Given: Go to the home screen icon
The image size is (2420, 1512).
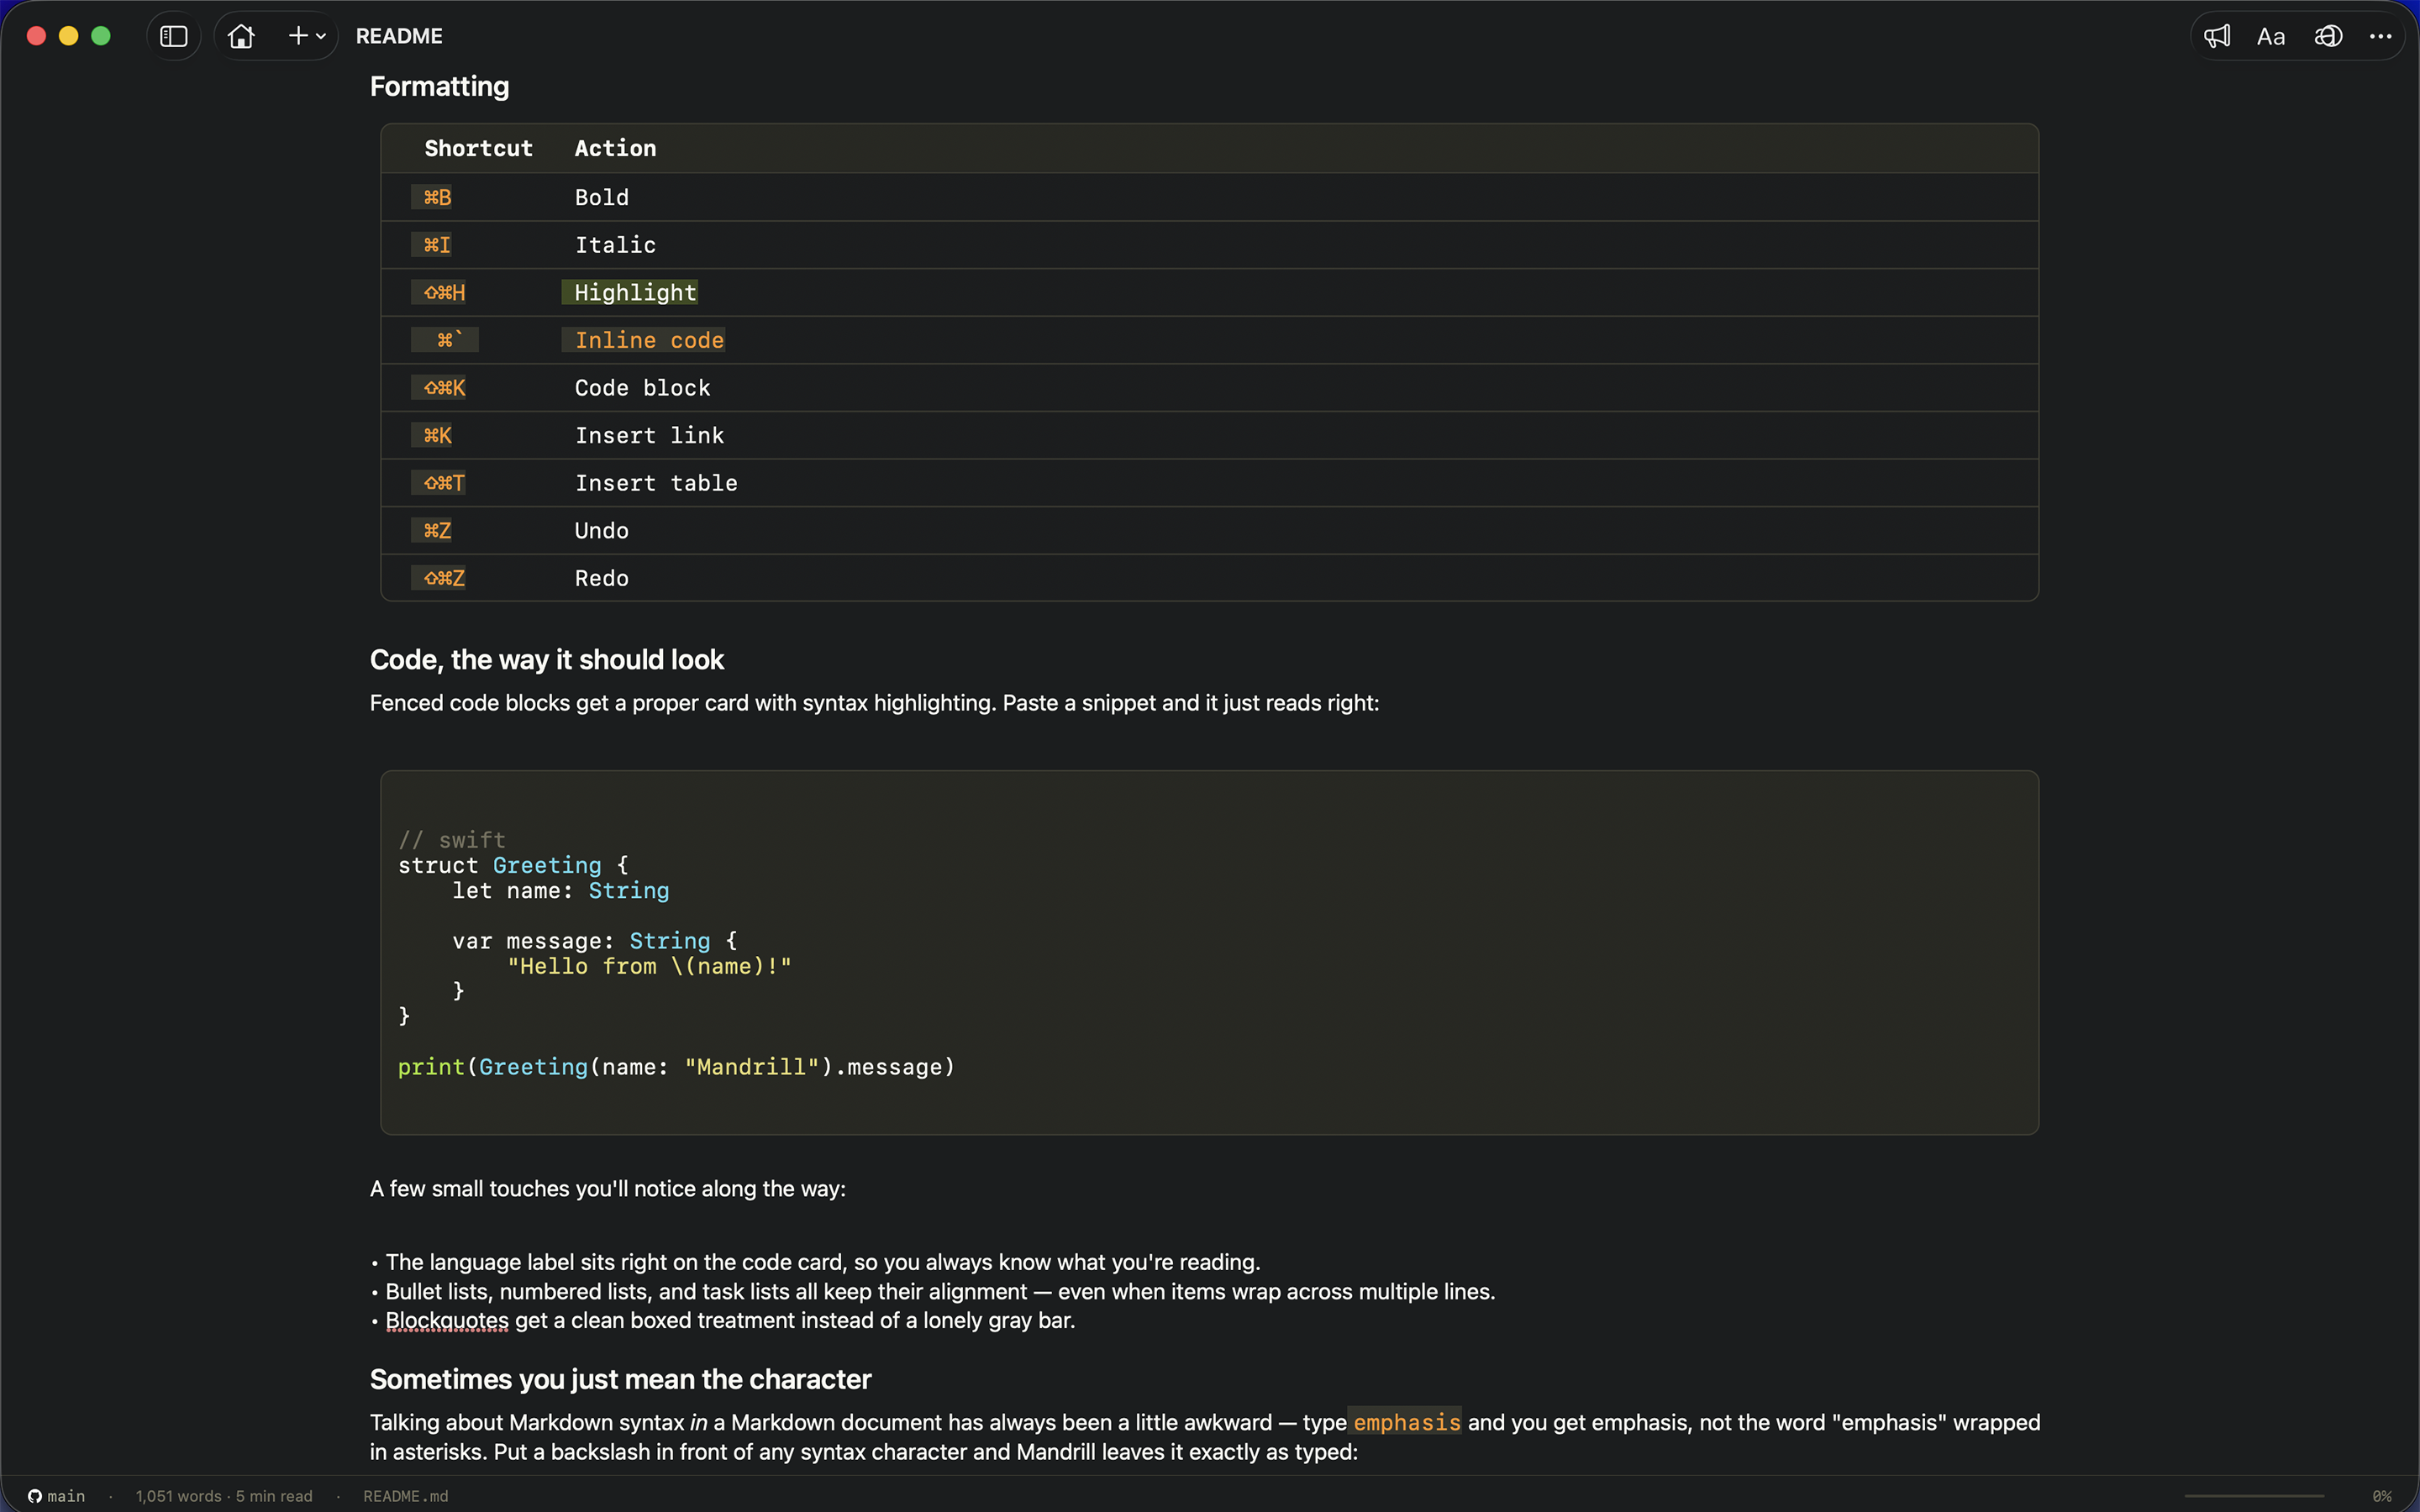Looking at the screenshot, I should 241,36.
